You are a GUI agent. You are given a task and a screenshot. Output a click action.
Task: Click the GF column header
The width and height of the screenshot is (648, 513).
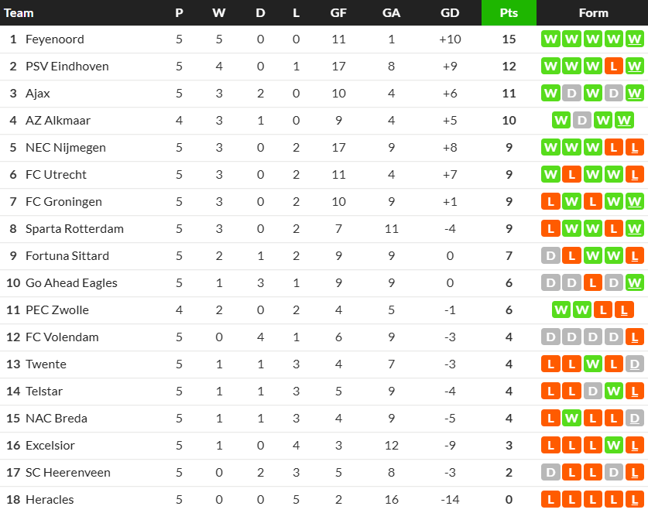(x=338, y=13)
